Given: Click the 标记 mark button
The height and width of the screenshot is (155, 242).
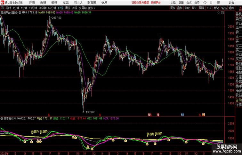Looking at the screenshot, I should click(x=216, y=8).
